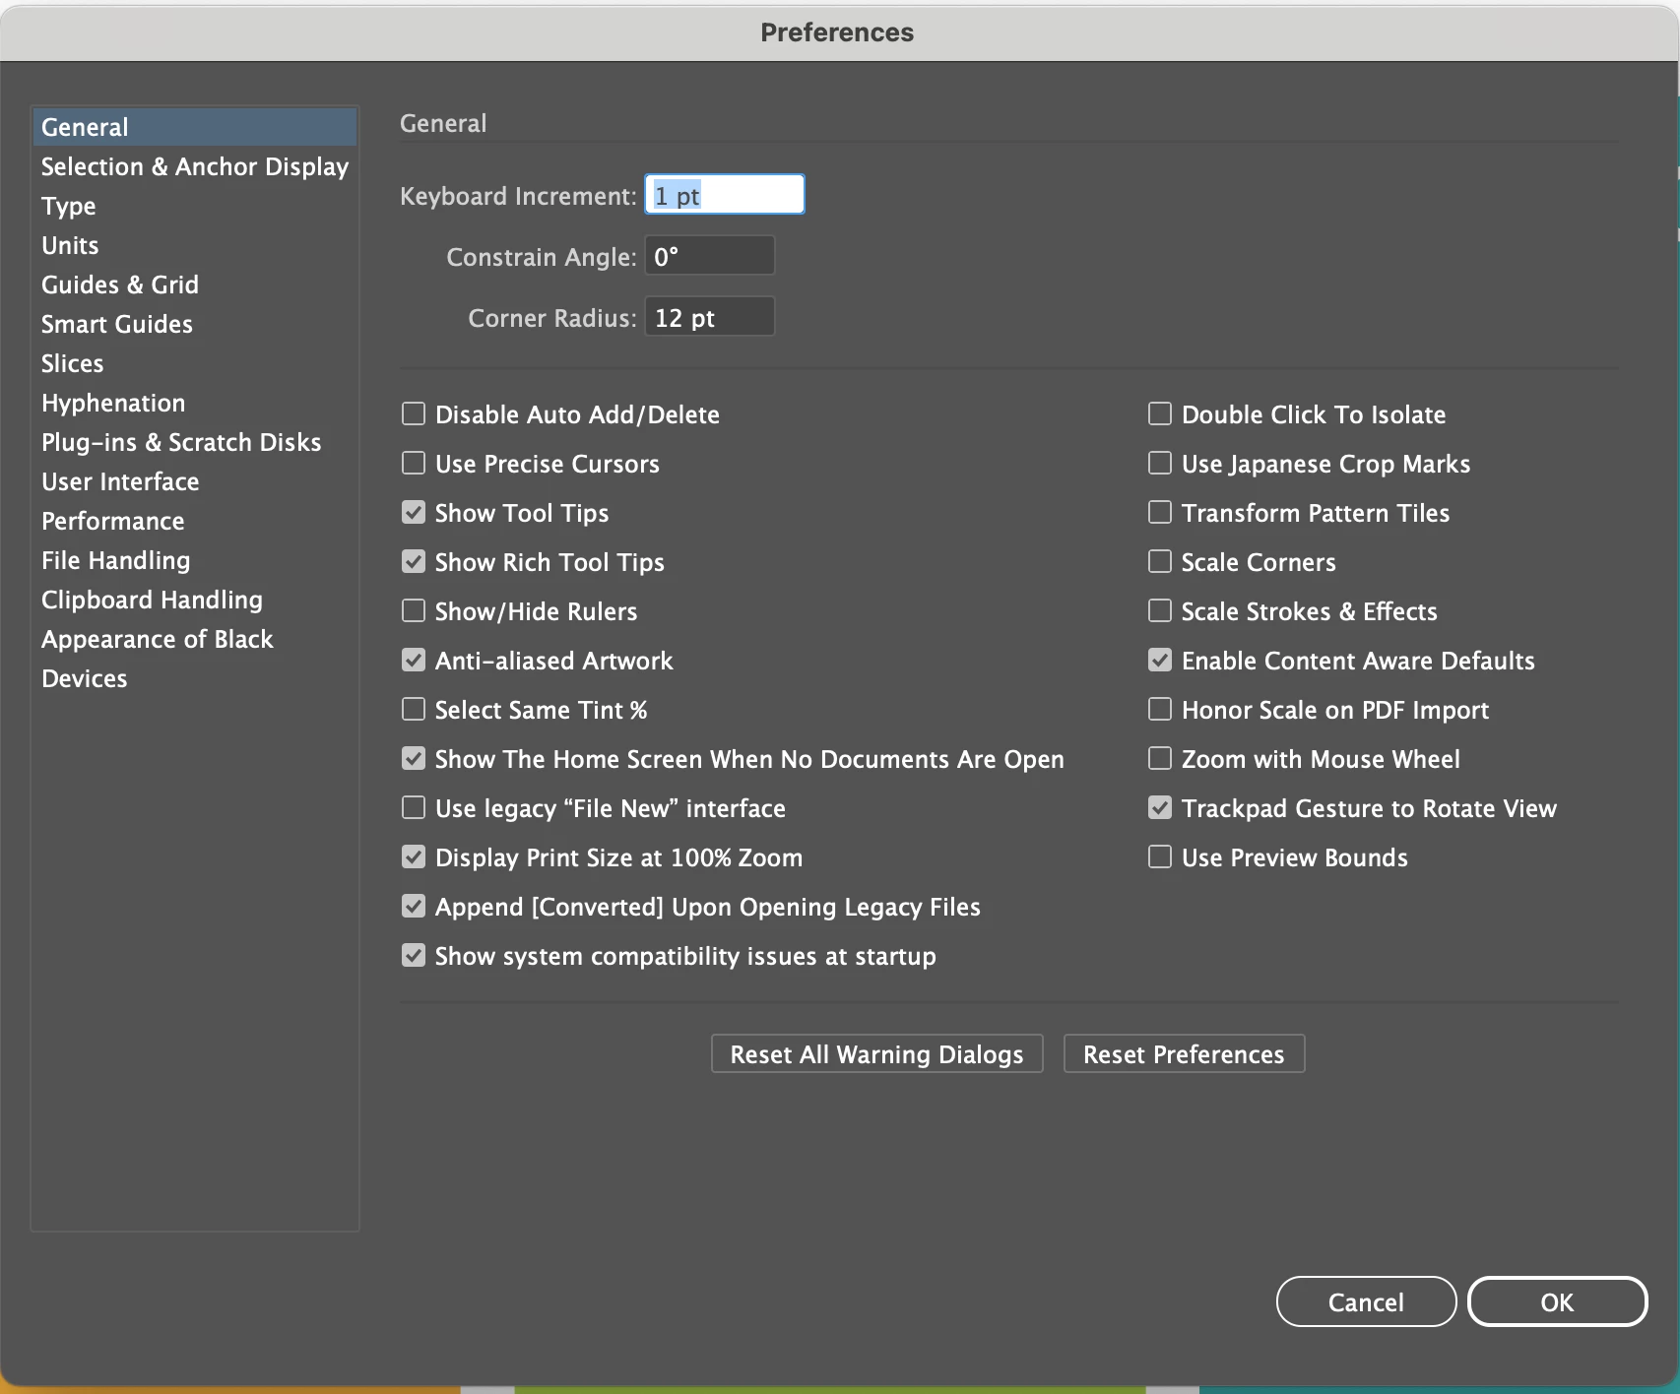The height and width of the screenshot is (1394, 1680).
Task: Click the Constrain Angle field
Action: [710, 256]
